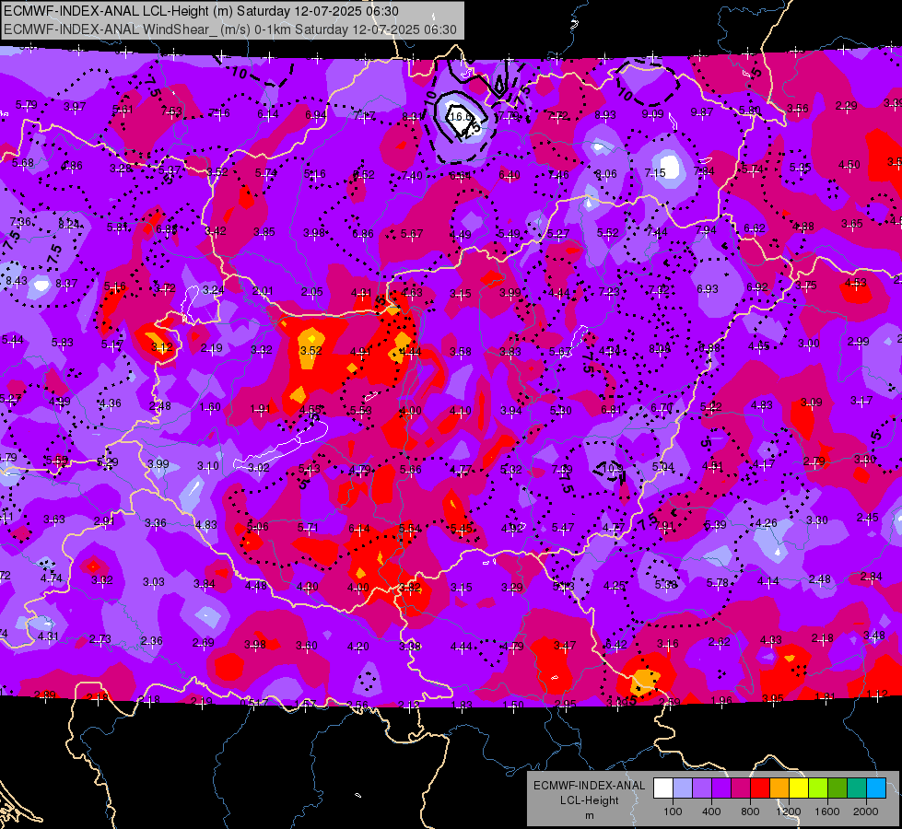Select the dark green legend swatch
The image size is (902, 829).
(x=838, y=788)
